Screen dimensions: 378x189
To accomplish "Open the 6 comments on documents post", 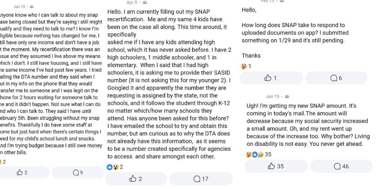I will pyautogui.click(x=336, y=78).
